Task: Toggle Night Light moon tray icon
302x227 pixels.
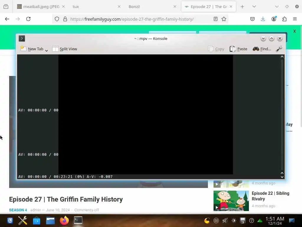Action: [207, 220]
